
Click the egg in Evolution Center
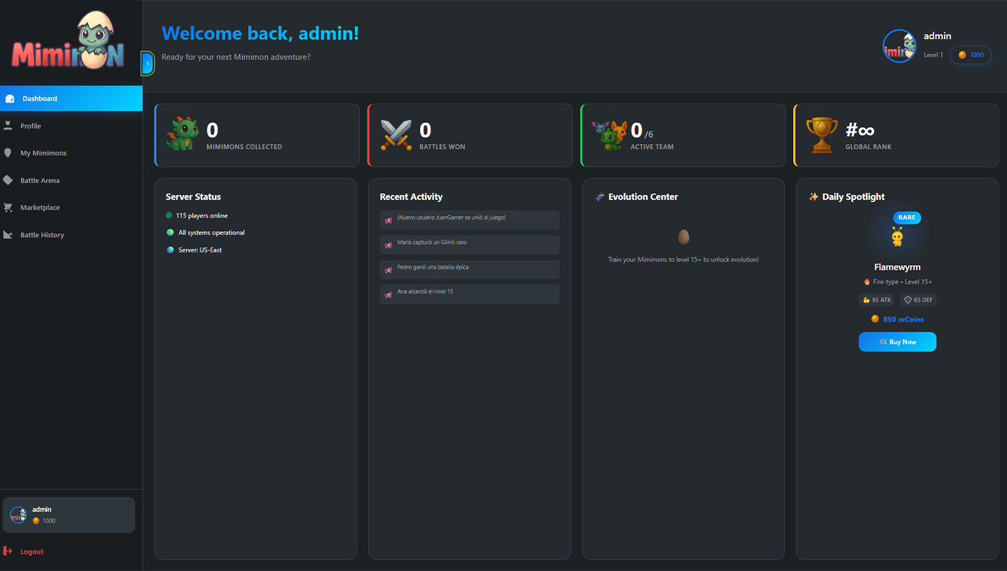tap(683, 237)
